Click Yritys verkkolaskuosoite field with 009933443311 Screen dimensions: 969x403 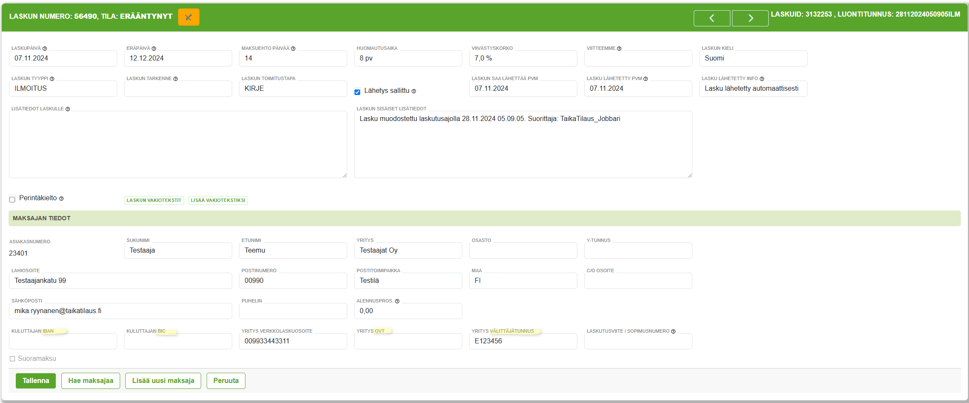293,341
